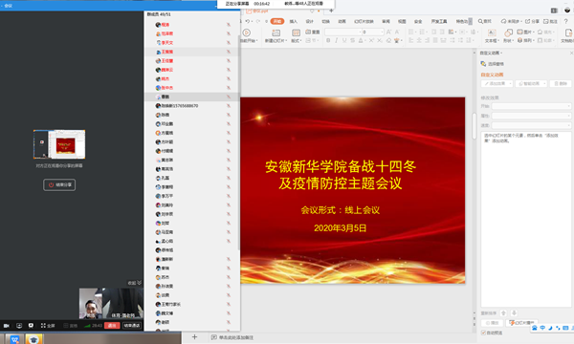Toggle mute icon beside first participant
Screen dimensions: 574x344
pos(229,25)
